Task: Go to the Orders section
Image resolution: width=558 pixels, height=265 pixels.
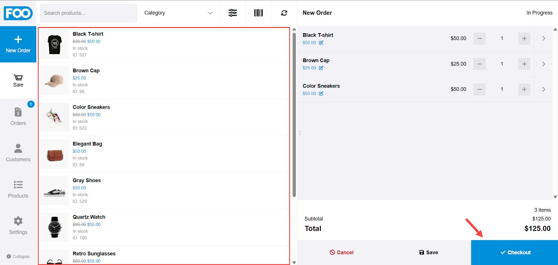Action: pos(18,116)
